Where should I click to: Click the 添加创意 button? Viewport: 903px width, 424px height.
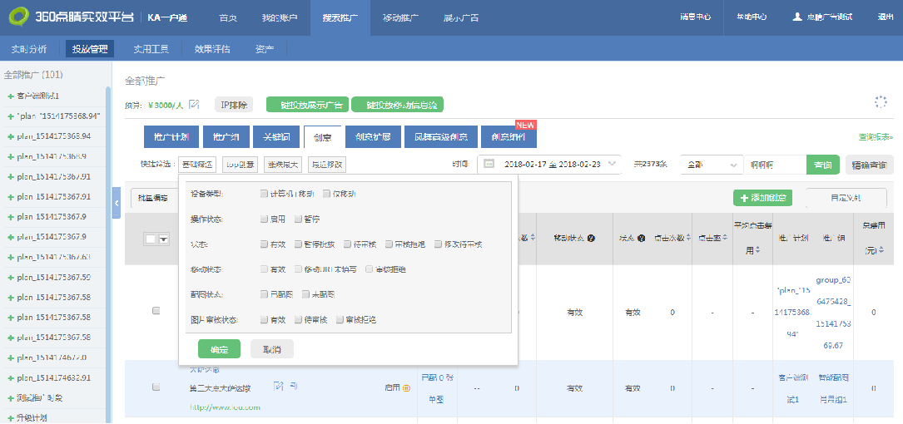(762, 198)
